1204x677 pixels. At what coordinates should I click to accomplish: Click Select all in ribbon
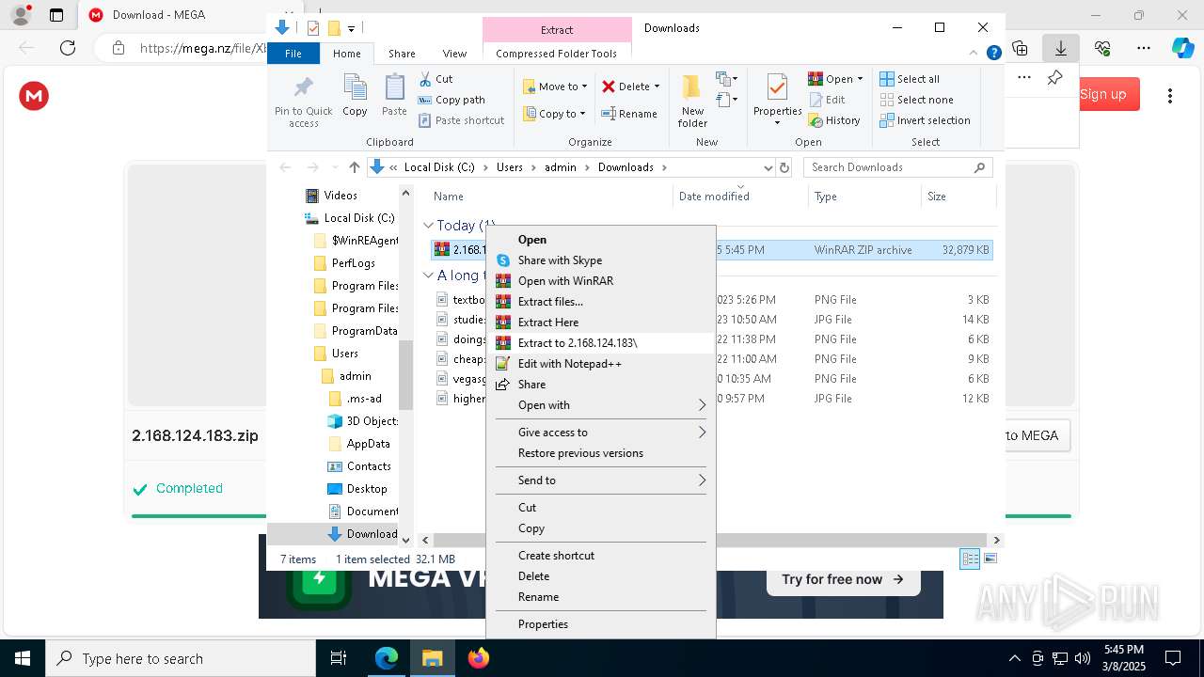[909, 79]
